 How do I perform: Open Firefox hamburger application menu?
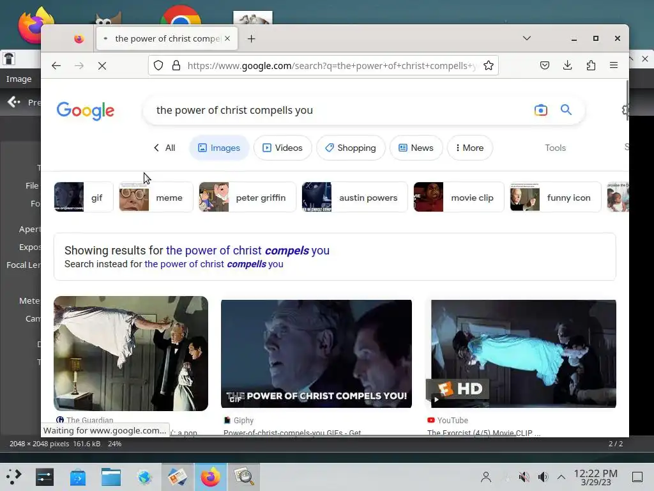pyautogui.click(x=614, y=65)
